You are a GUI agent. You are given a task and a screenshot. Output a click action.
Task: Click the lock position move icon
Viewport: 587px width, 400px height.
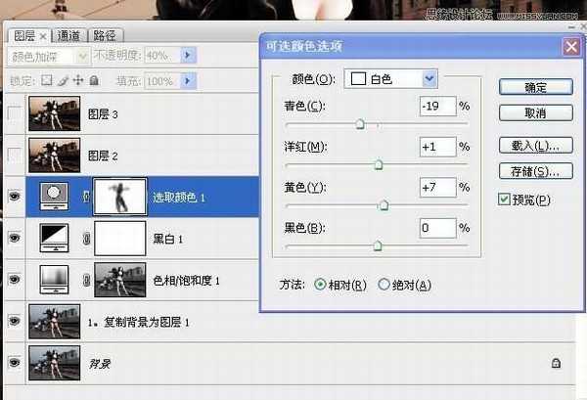tap(77, 80)
